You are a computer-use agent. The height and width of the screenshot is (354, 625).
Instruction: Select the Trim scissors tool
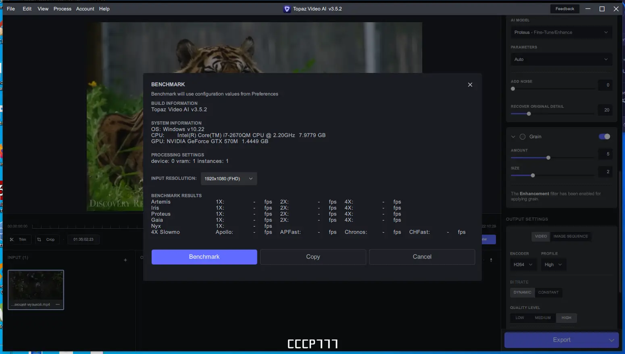coord(19,239)
